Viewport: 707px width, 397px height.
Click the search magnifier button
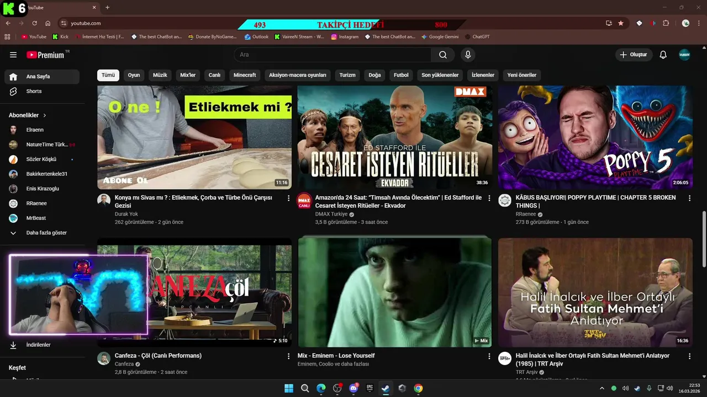pyautogui.click(x=443, y=55)
